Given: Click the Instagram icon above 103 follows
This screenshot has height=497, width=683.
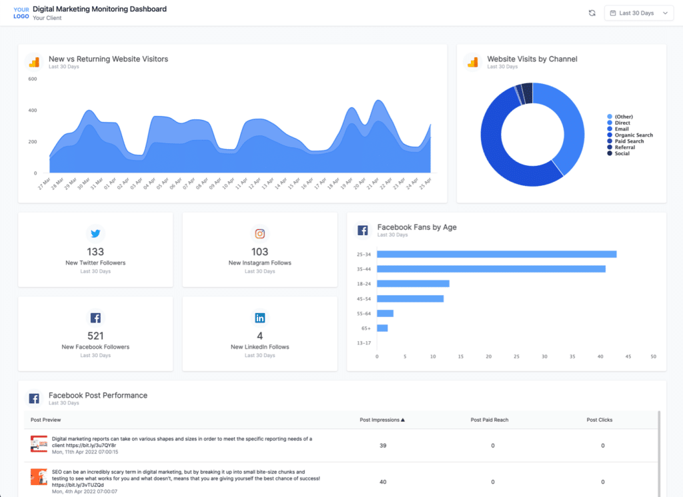Looking at the screenshot, I should [x=259, y=234].
